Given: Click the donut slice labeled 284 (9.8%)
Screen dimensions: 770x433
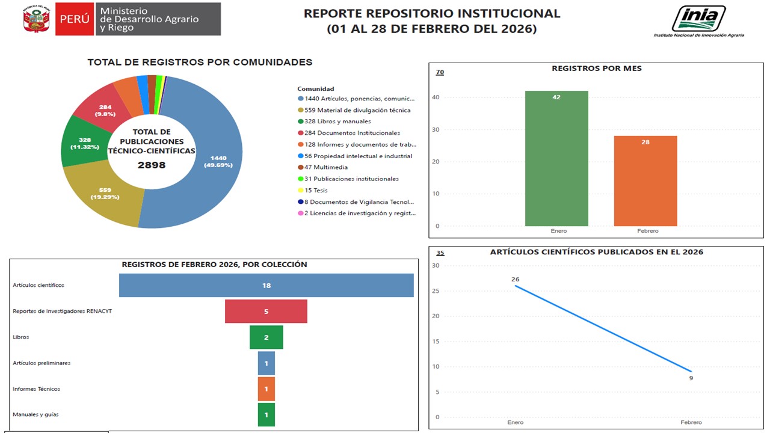Looking at the screenshot, I should click(105, 110).
